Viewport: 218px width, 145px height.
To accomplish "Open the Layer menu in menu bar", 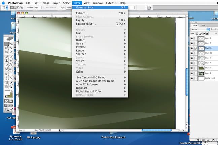I will click(x=56, y=3).
